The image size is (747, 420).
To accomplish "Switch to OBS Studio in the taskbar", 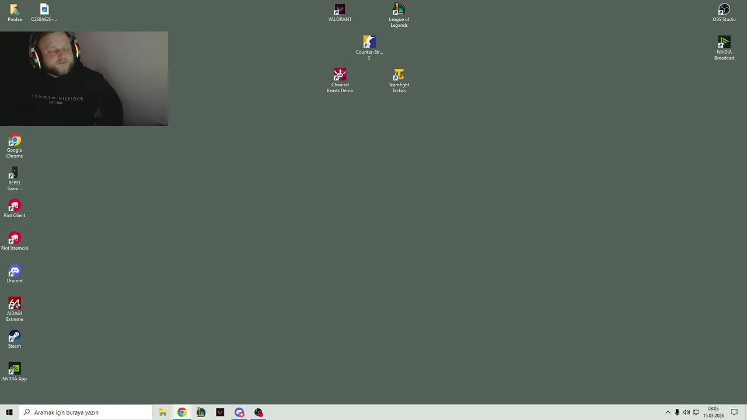I will click(x=259, y=412).
